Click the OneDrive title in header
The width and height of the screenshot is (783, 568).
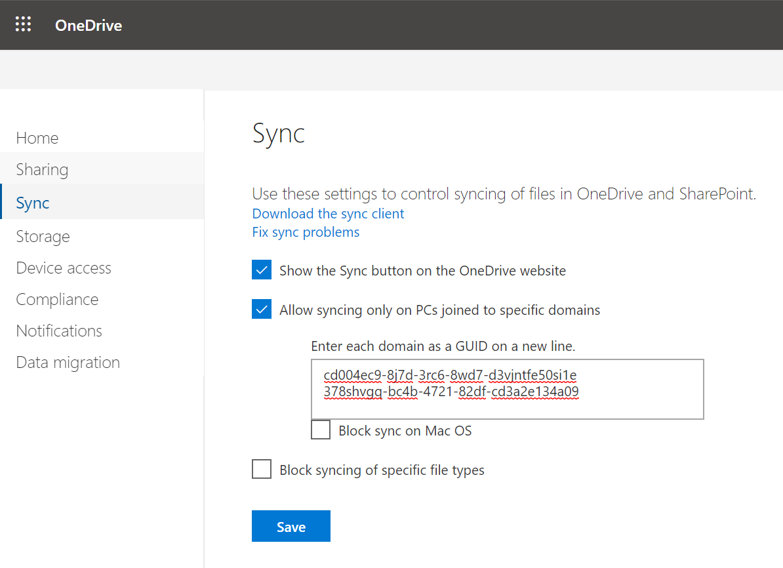(x=89, y=26)
